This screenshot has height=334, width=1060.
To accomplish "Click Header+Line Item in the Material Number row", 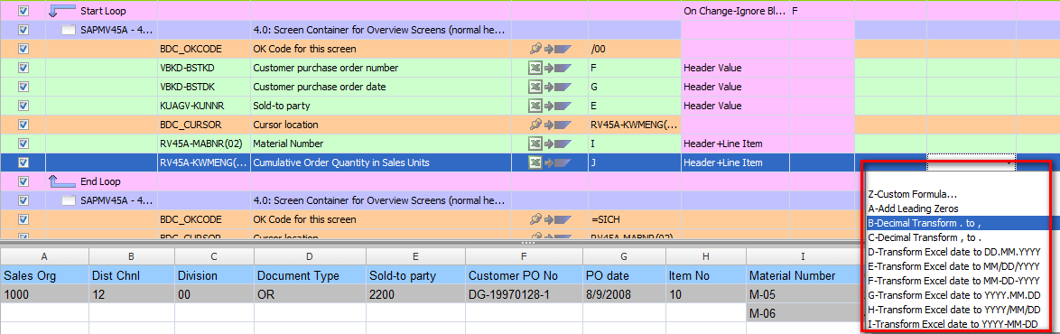I will 722,144.
